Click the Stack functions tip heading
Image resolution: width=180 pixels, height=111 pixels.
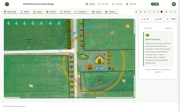(153, 39)
